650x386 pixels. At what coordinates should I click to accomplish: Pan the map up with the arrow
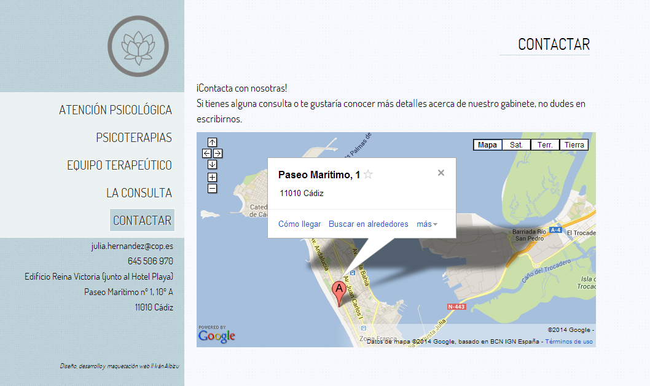pyautogui.click(x=212, y=142)
